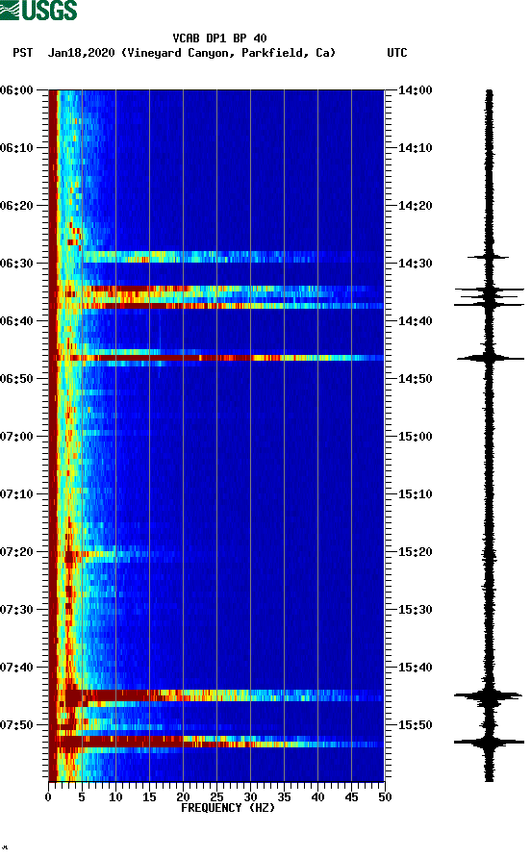Click the 15:30 UTC time label

(x=415, y=610)
